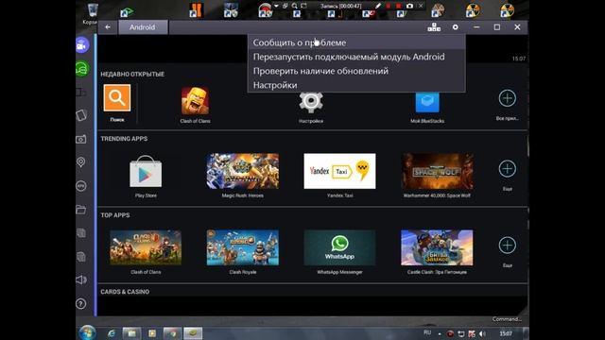Expand more Trending Apps with plus

click(507, 169)
